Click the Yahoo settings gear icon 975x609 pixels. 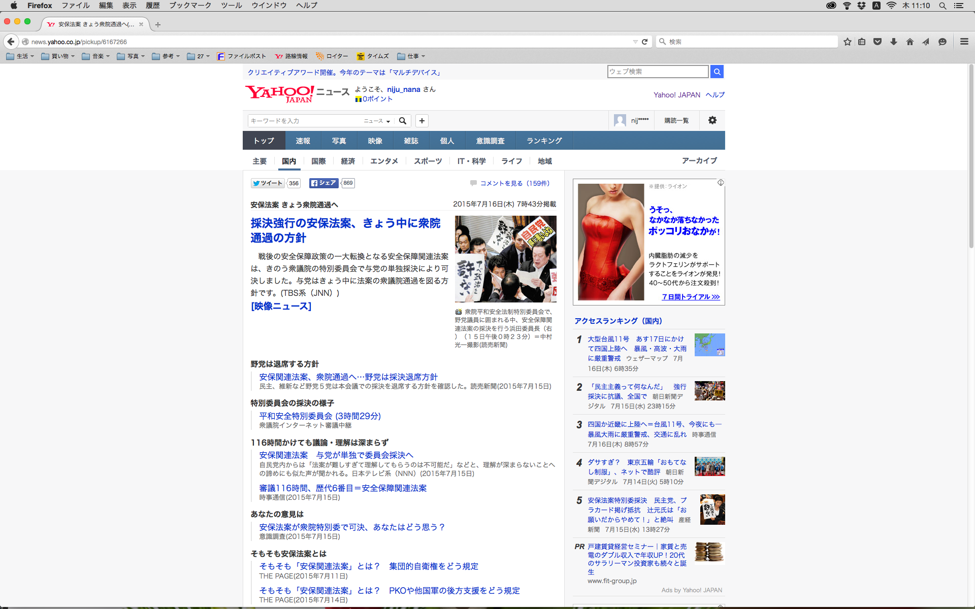tap(712, 120)
